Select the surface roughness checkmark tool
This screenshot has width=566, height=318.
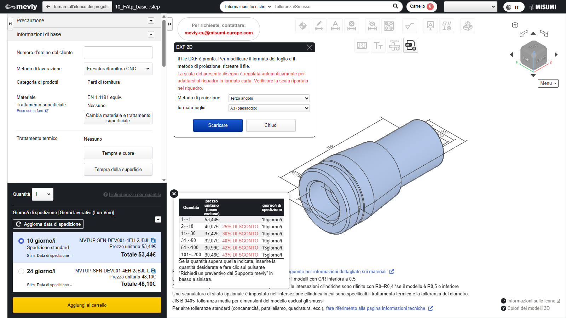(x=409, y=26)
